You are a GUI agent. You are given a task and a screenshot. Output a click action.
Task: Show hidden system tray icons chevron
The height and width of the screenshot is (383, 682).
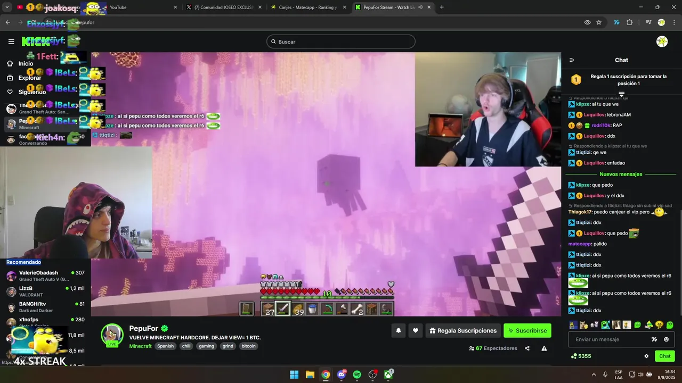tap(595, 374)
